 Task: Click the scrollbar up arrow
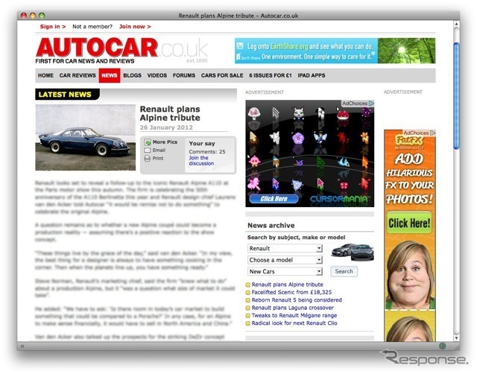pos(456,24)
